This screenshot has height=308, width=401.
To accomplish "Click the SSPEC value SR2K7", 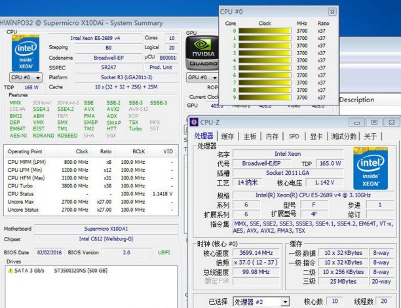I will (x=108, y=67).
